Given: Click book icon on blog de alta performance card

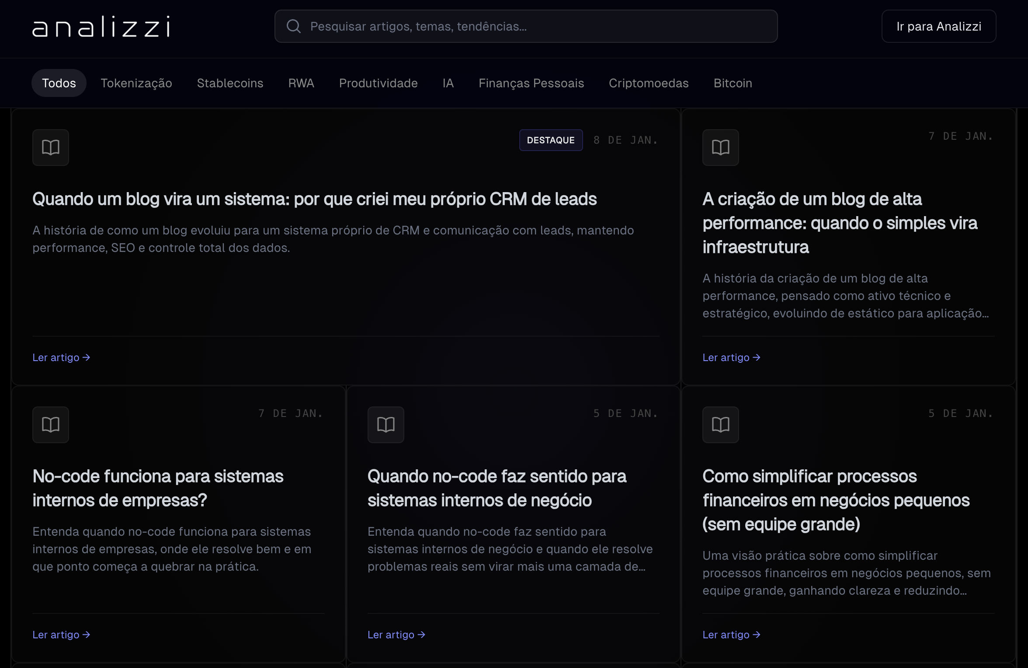Looking at the screenshot, I should [x=720, y=148].
